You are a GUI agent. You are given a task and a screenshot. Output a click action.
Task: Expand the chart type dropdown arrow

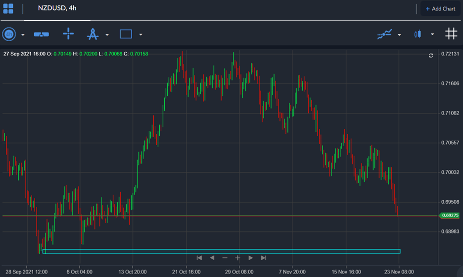tap(432, 34)
